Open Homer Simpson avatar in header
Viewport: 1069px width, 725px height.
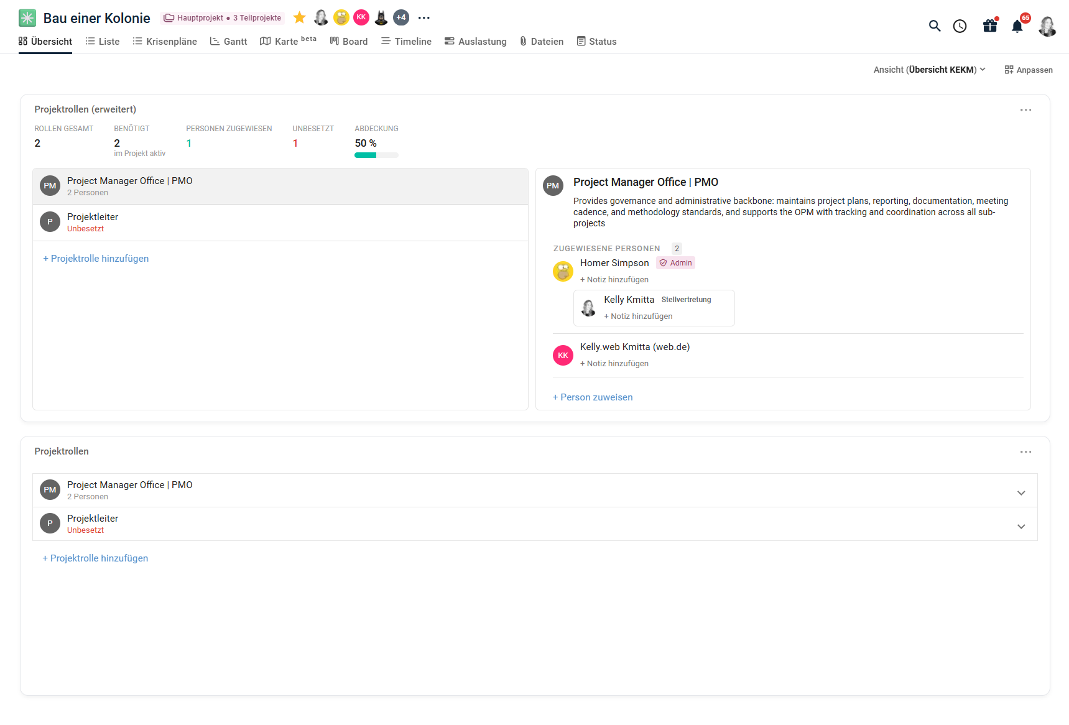click(341, 17)
